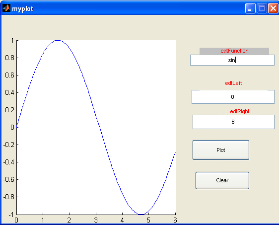This screenshot has height=225, width=279.
Task: Click the y-axis tick label 0.8
Action: click(9, 58)
